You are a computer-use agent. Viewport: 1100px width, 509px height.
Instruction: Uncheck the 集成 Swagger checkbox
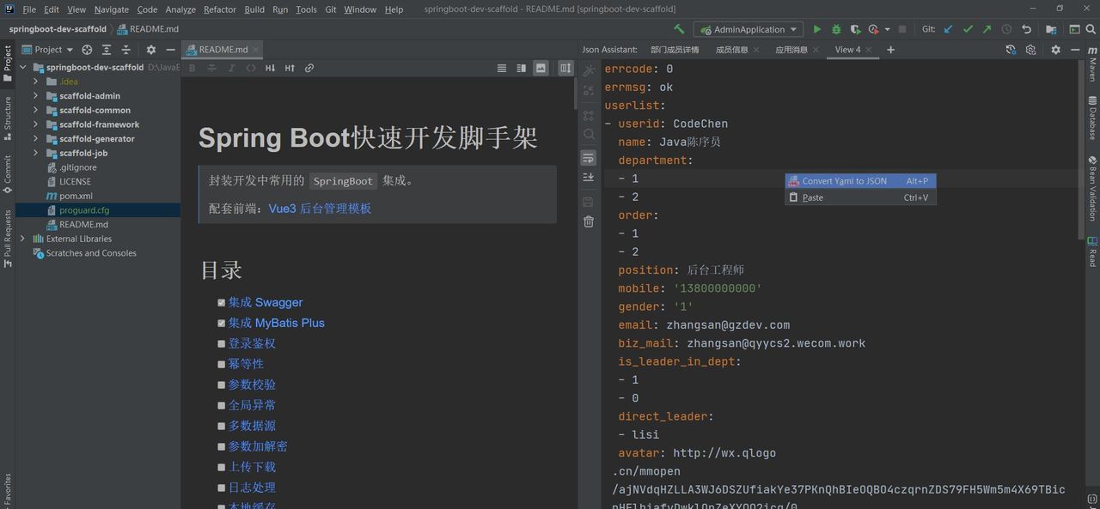222,302
